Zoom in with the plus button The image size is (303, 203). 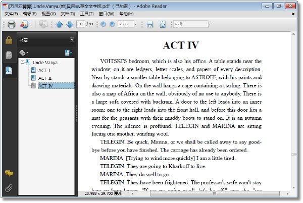(x=112, y=24)
